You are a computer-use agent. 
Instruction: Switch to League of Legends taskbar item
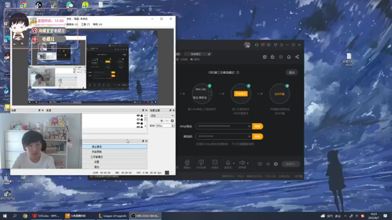click(x=113, y=216)
